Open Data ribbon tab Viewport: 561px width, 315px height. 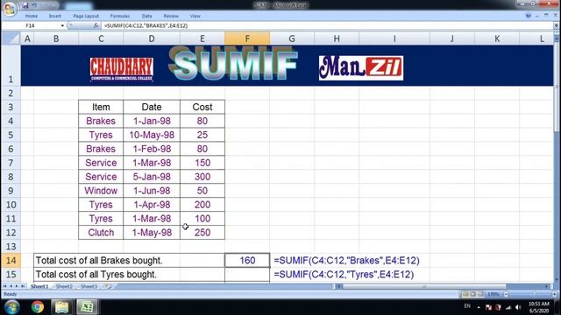[x=146, y=16]
